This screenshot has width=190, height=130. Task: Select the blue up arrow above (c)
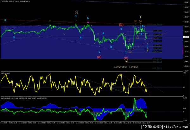[x=126, y=52]
